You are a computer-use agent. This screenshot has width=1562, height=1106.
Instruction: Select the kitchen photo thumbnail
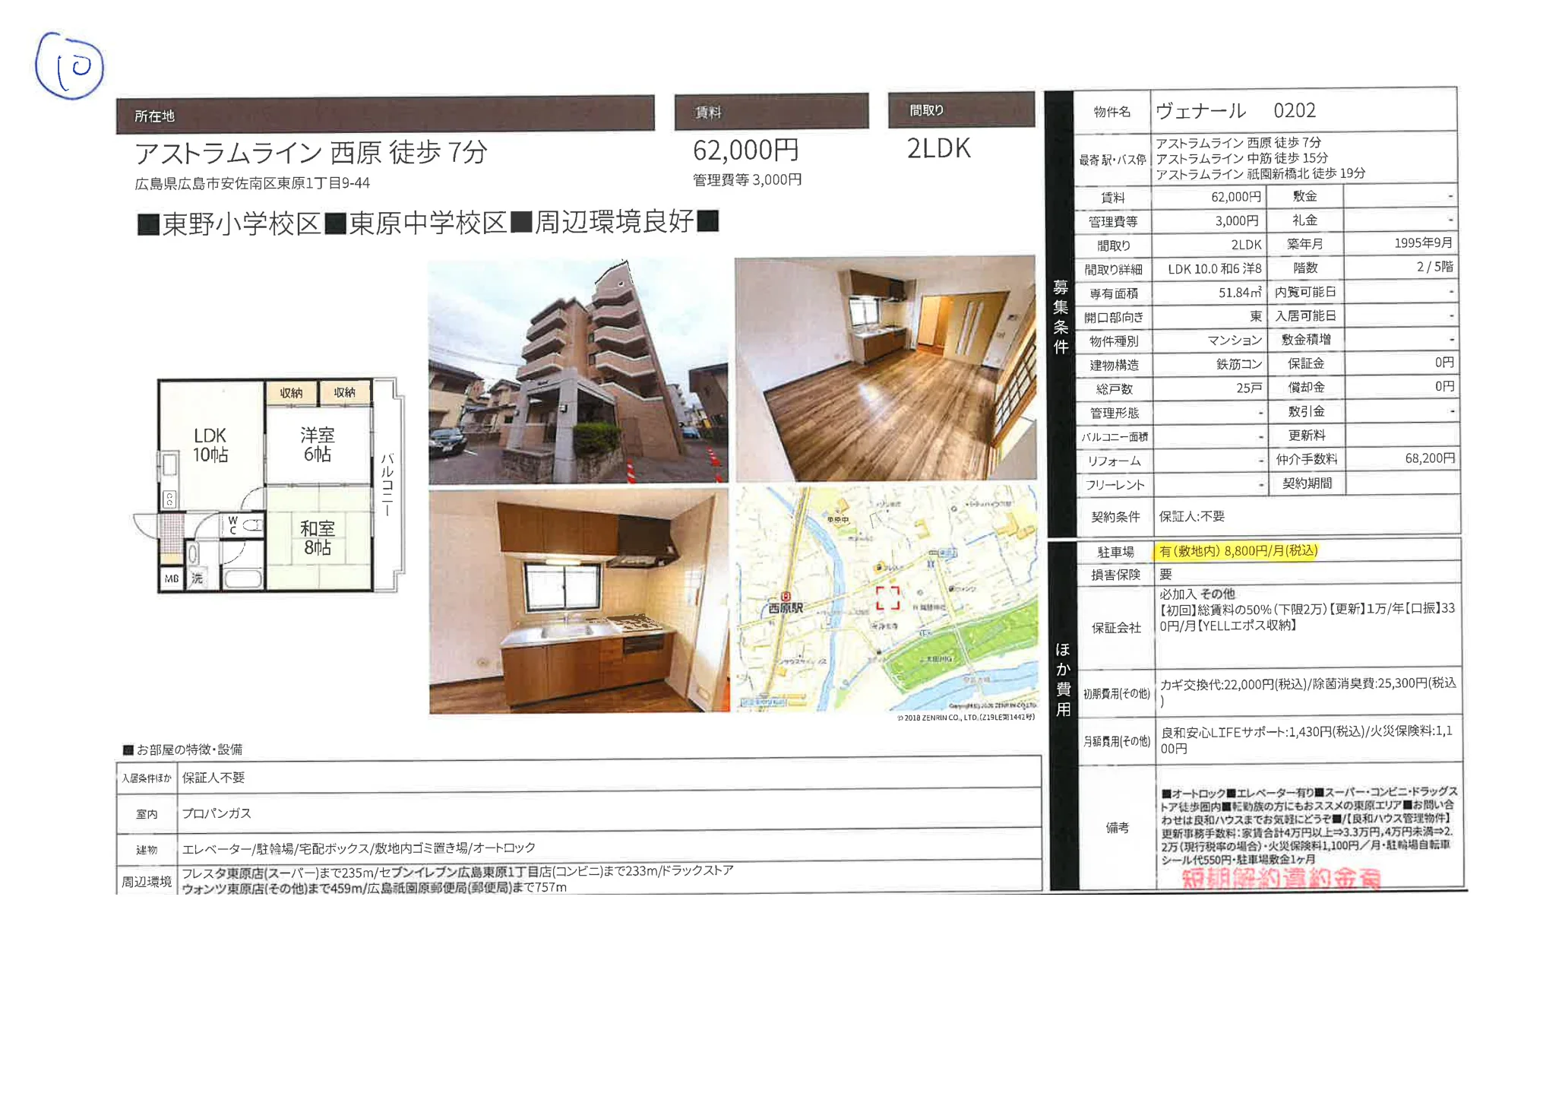point(579,601)
